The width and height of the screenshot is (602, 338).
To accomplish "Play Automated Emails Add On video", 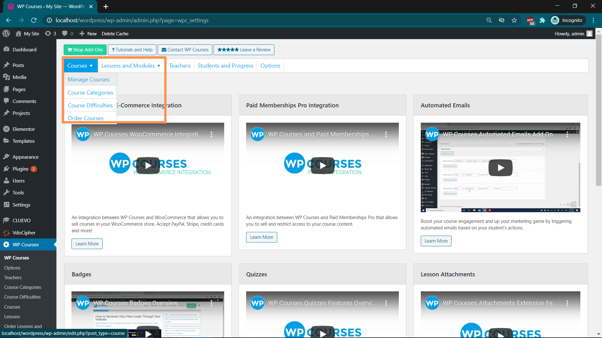I will (500, 168).
